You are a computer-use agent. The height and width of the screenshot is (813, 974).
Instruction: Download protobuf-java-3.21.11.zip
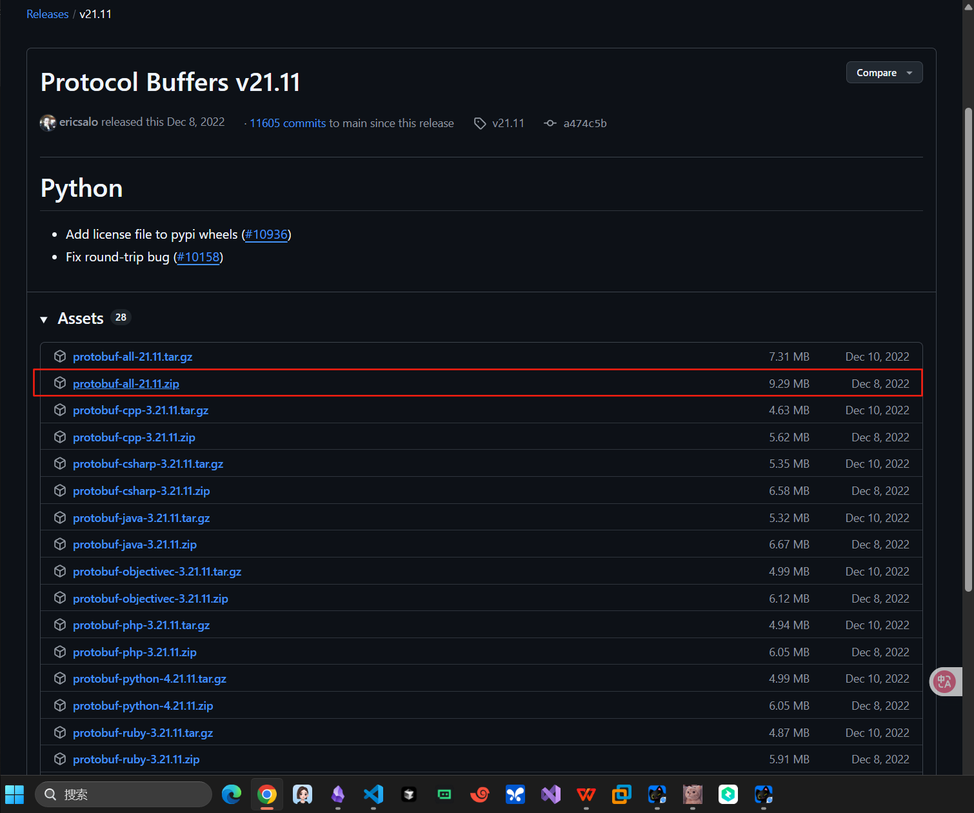[135, 545]
